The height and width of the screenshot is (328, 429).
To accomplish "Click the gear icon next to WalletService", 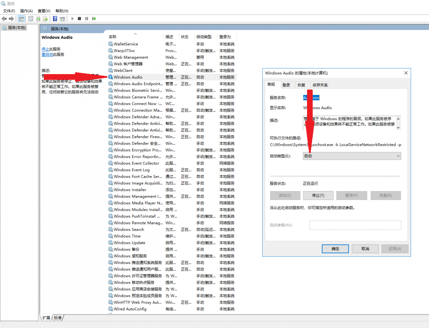I will [x=111, y=44].
